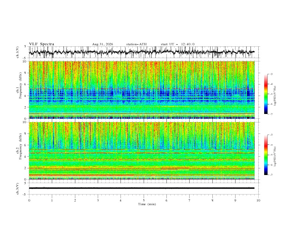This screenshot has height=225, width=291.
Task: Click the Aug.31, 2026 date label
Action: coord(103,44)
